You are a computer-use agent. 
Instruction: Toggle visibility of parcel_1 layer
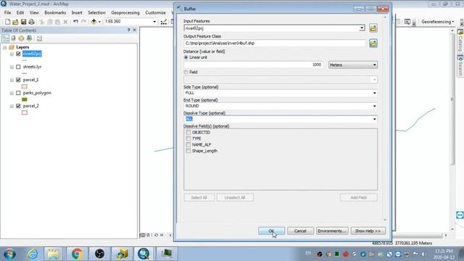tap(18, 80)
